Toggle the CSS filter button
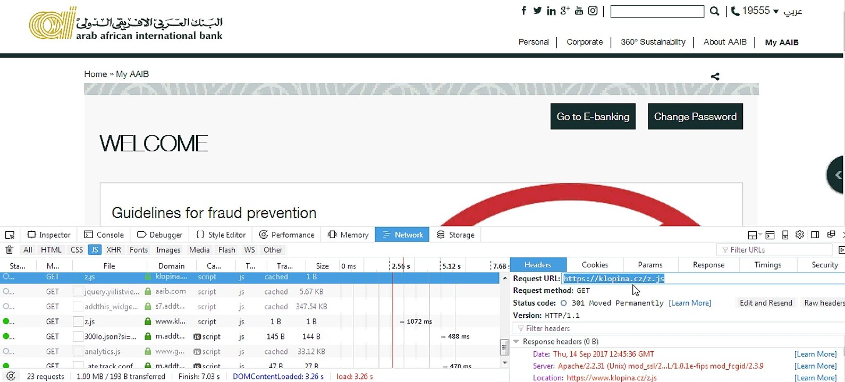This screenshot has height=382, width=845. [77, 250]
